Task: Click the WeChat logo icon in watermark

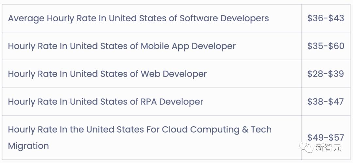Action: point(306,147)
